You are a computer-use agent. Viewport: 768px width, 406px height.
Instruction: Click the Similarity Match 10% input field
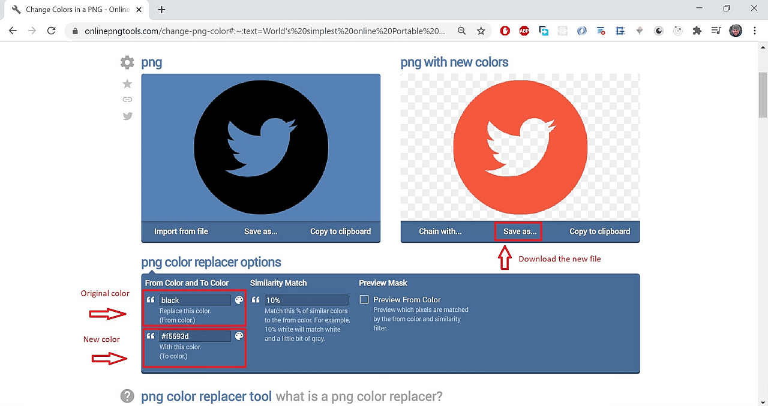point(306,300)
